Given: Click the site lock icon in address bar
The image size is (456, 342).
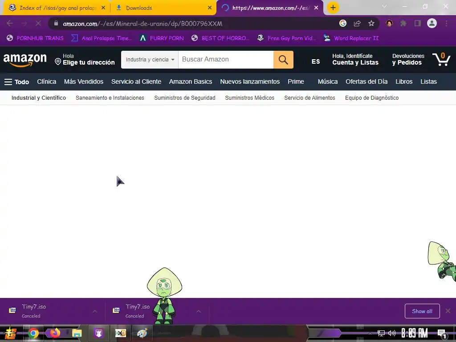Looking at the screenshot, I should (56, 23).
